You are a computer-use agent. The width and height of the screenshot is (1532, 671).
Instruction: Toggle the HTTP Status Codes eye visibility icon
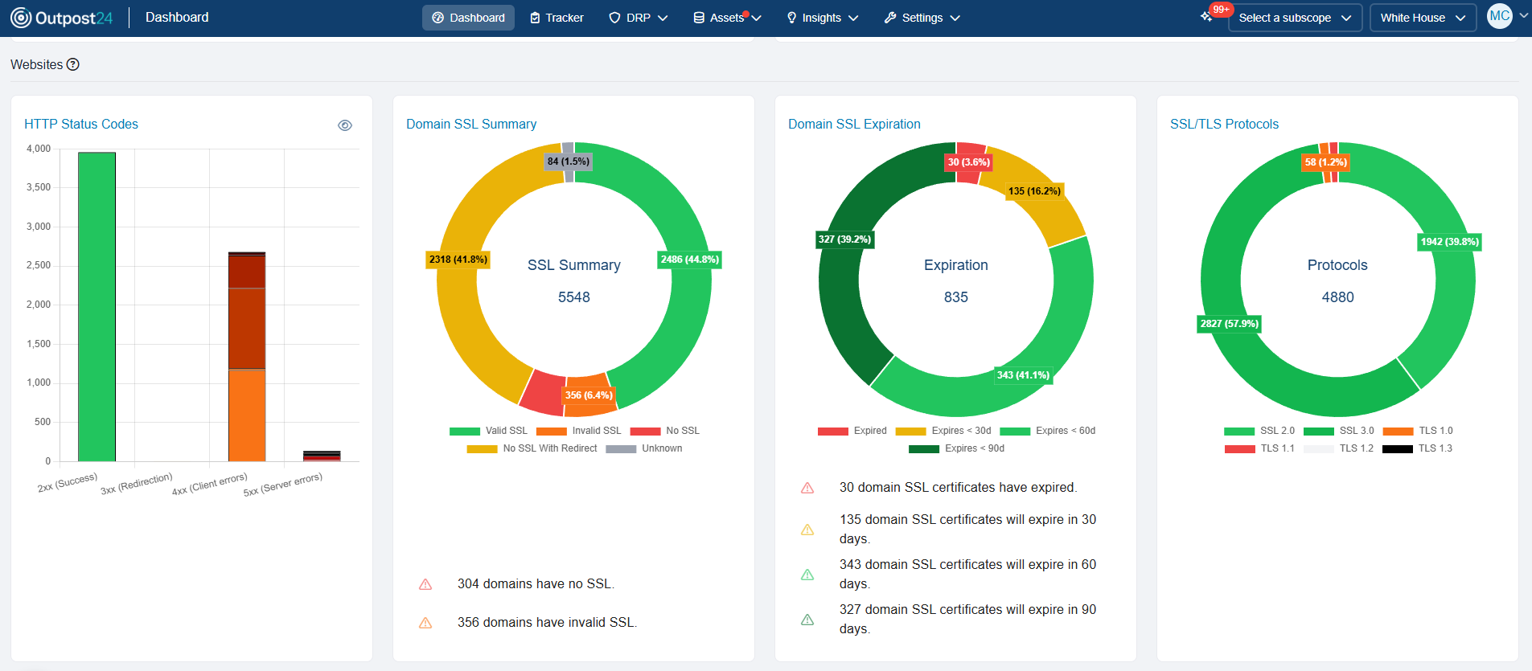pyautogui.click(x=345, y=125)
